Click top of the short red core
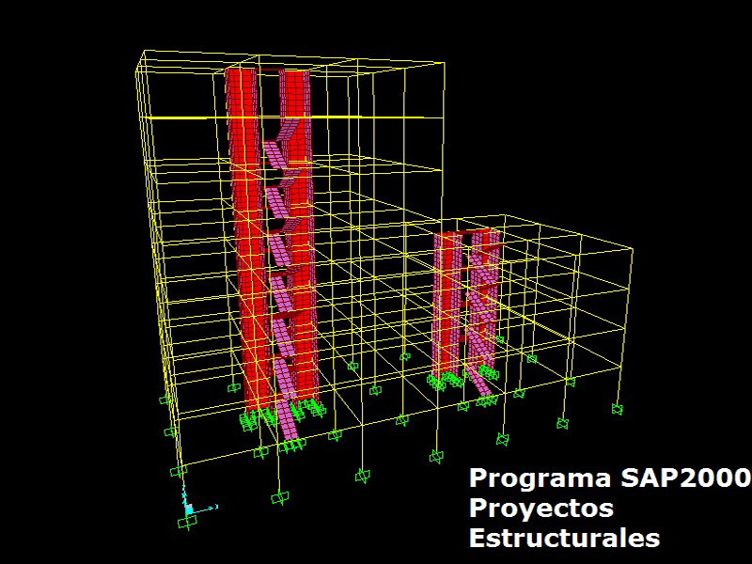Viewport: 752px width, 564px height. coord(466,231)
